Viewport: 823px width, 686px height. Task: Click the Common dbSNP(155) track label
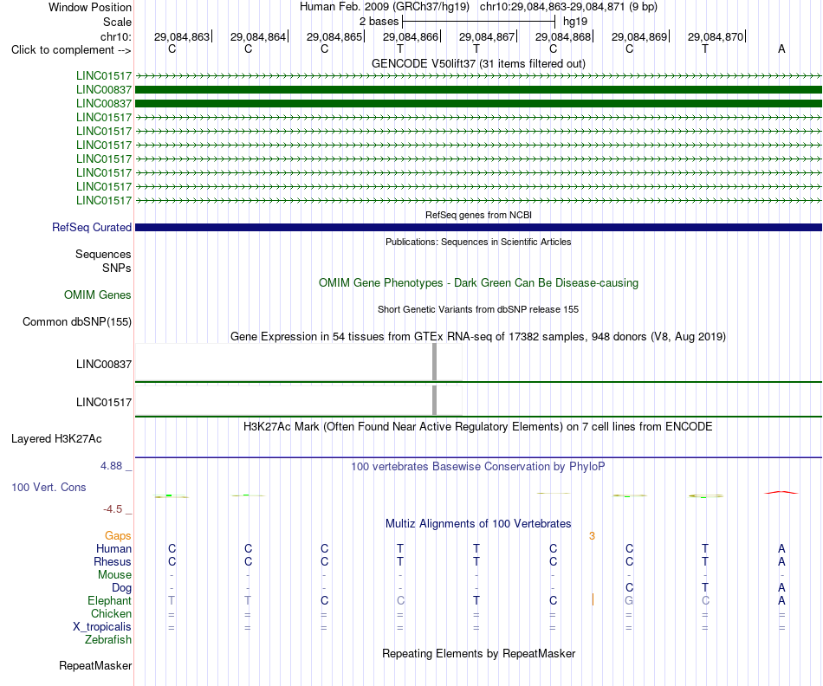[76, 321]
